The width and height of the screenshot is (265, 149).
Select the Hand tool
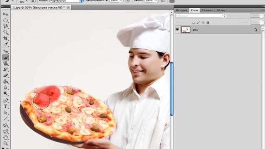coord(5,137)
